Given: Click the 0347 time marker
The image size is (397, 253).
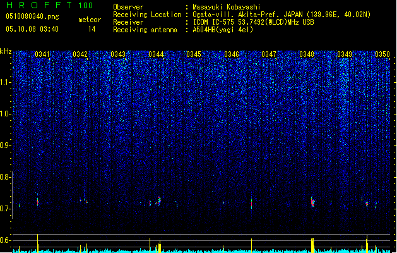Looking at the screenshot, I should pyautogui.click(x=269, y=54).
